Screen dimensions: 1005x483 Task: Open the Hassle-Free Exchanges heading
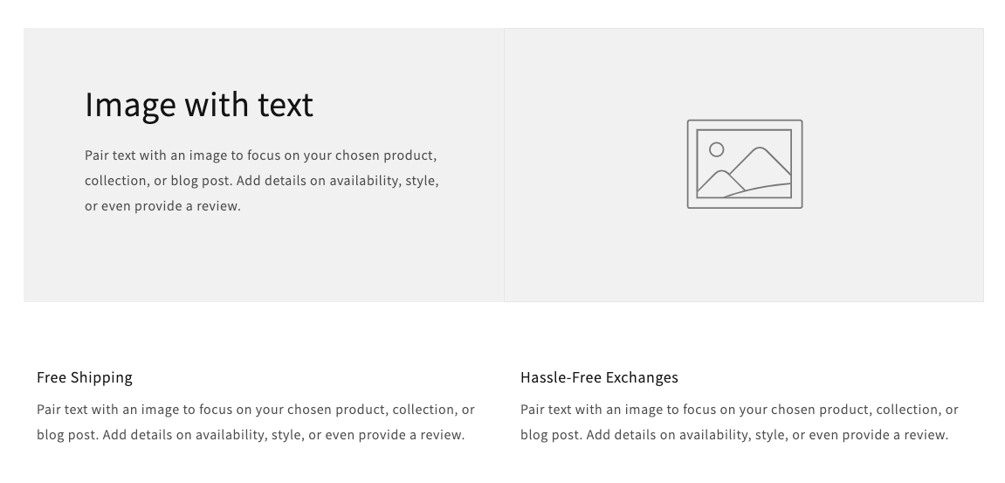[x=599, y=377]
